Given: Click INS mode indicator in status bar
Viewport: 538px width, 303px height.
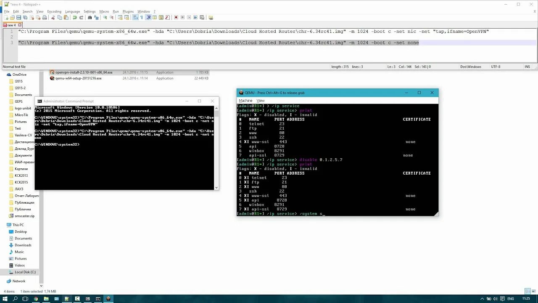Looking at the screenshot, I should click(527, 66).
